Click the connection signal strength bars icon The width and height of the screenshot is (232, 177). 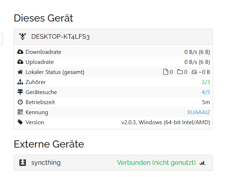(203, 163)
